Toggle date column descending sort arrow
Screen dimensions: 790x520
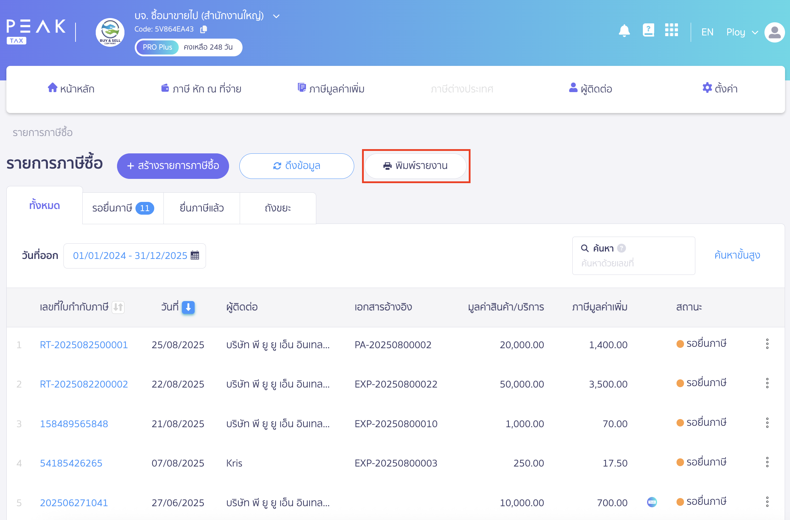tap(188, 307)
